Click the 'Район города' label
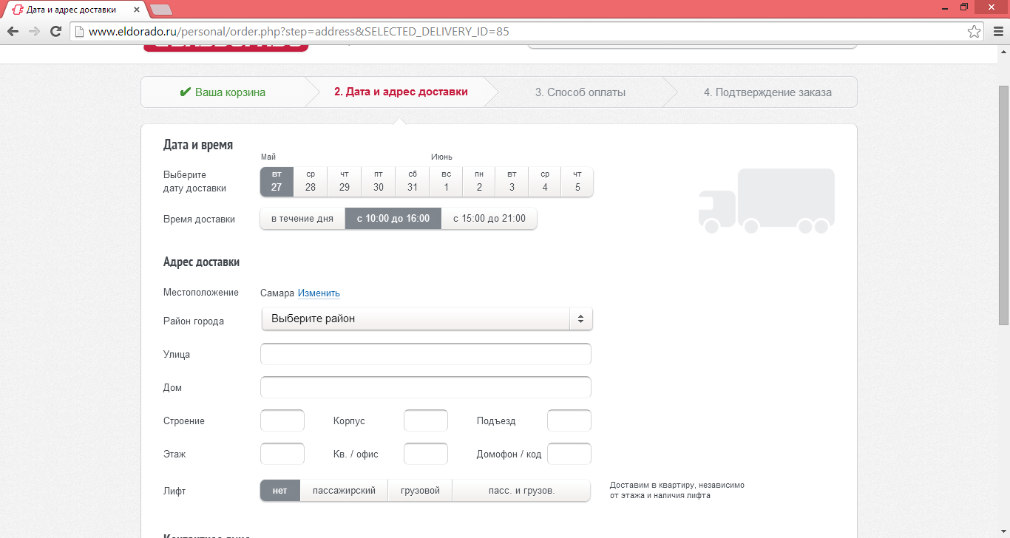The height and width of the screenshot is (538, 1010). coord(194,321)
